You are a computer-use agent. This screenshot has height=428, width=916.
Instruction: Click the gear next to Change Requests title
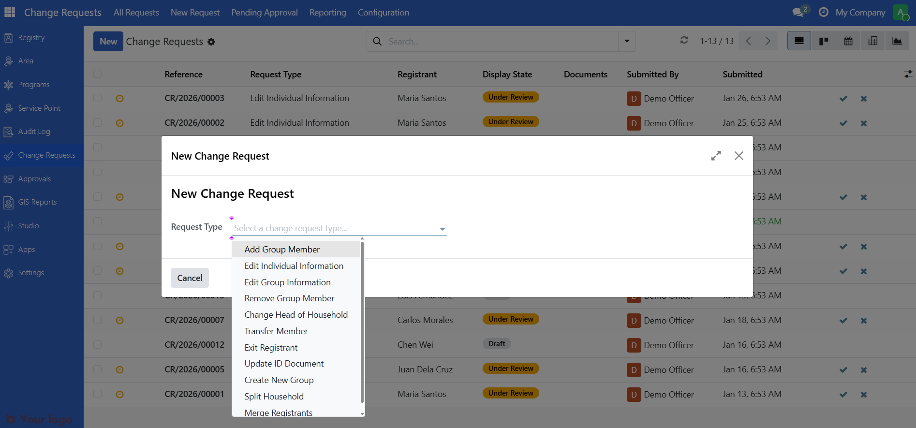[211, 42]
